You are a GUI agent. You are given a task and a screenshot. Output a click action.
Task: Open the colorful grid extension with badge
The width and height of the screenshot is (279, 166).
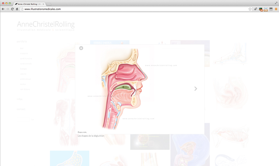point(261,9)
